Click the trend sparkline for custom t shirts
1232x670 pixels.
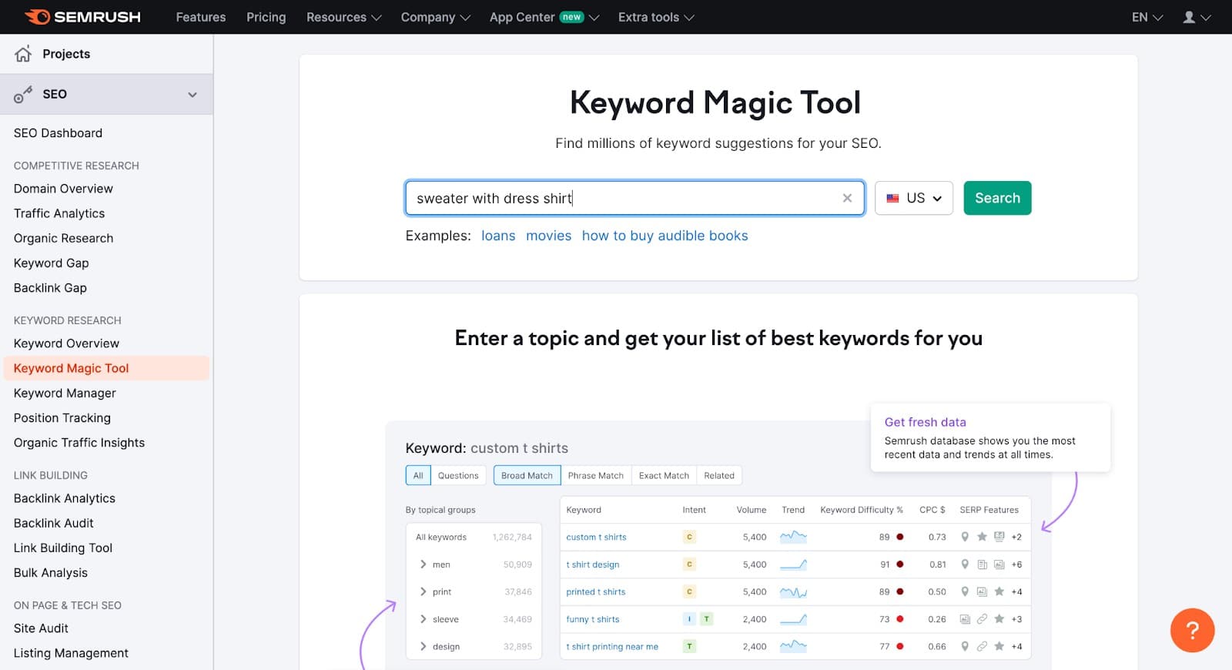click(793, 537)
